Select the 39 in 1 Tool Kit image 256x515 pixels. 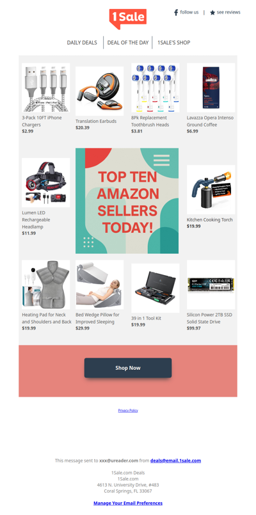(156, 288)
